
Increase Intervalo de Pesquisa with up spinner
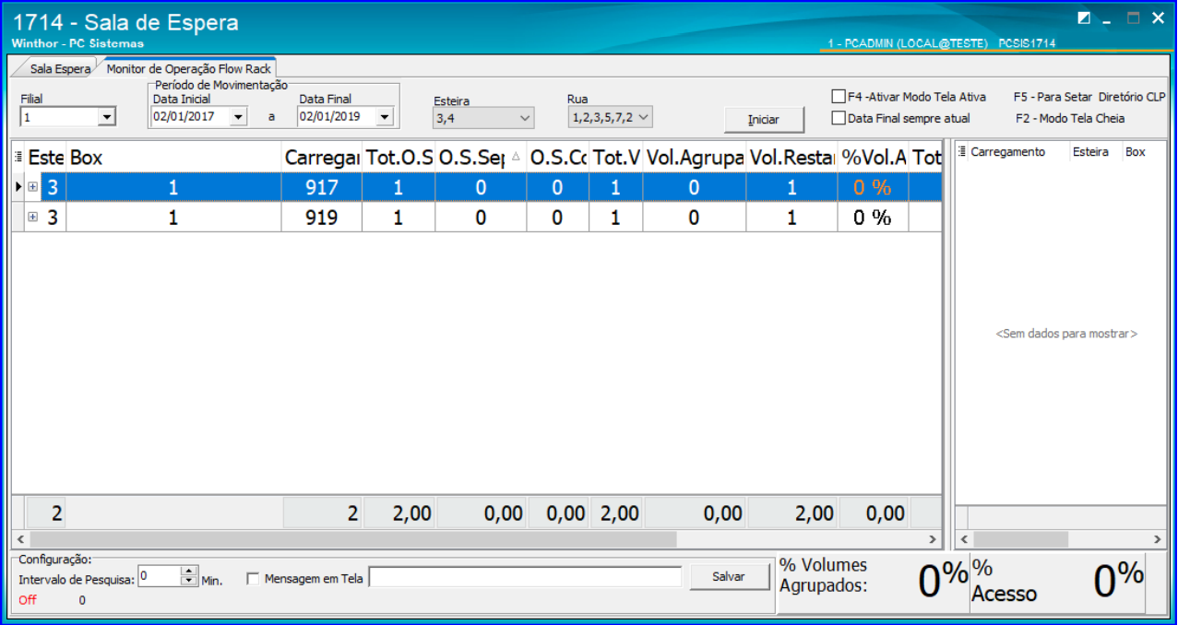click(x=190, y=572)
